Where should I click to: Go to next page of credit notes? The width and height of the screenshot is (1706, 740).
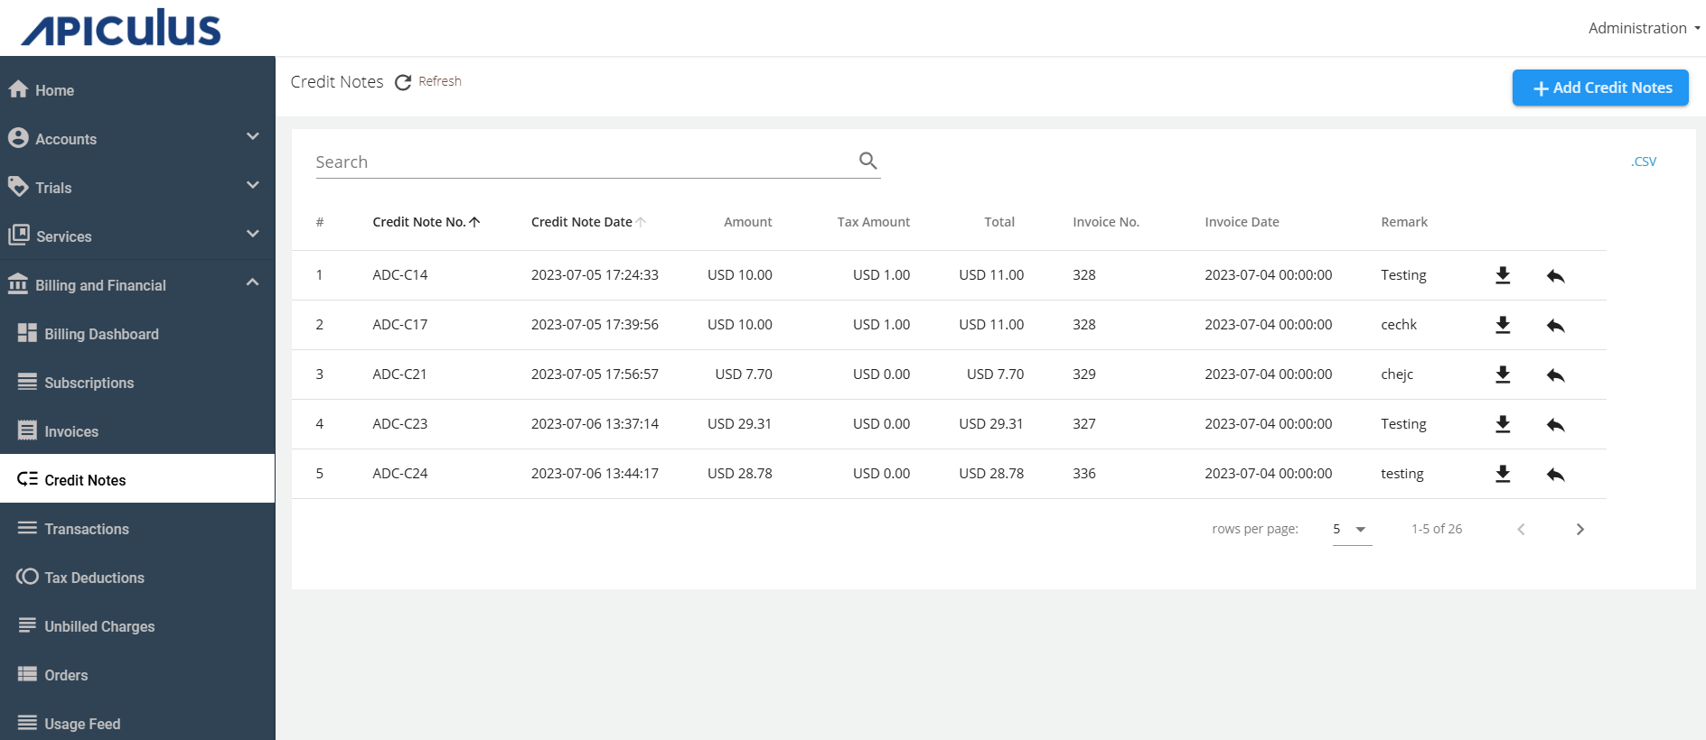1579,530
